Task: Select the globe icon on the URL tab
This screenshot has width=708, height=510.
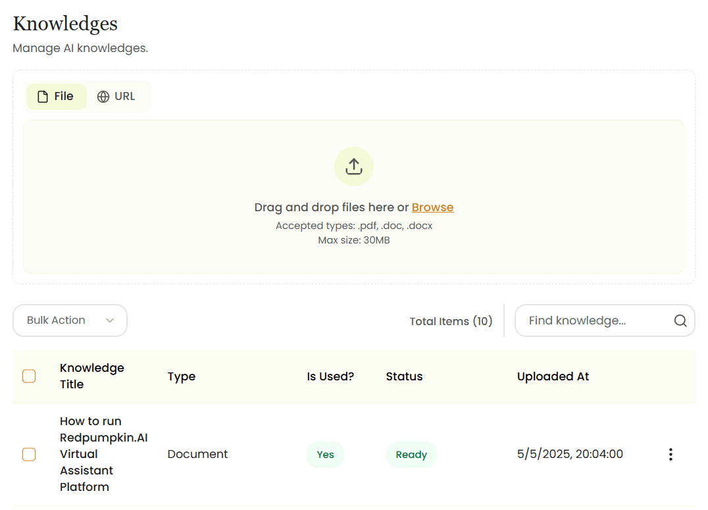Action: point(103,96)
